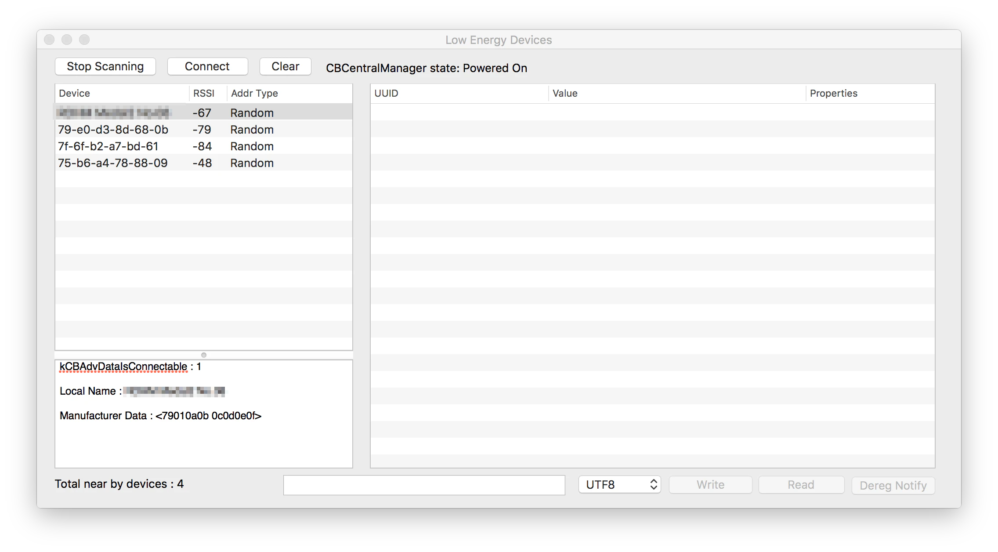Click the Write button
The height and width of the screenshot is (552, 998).
710,485
